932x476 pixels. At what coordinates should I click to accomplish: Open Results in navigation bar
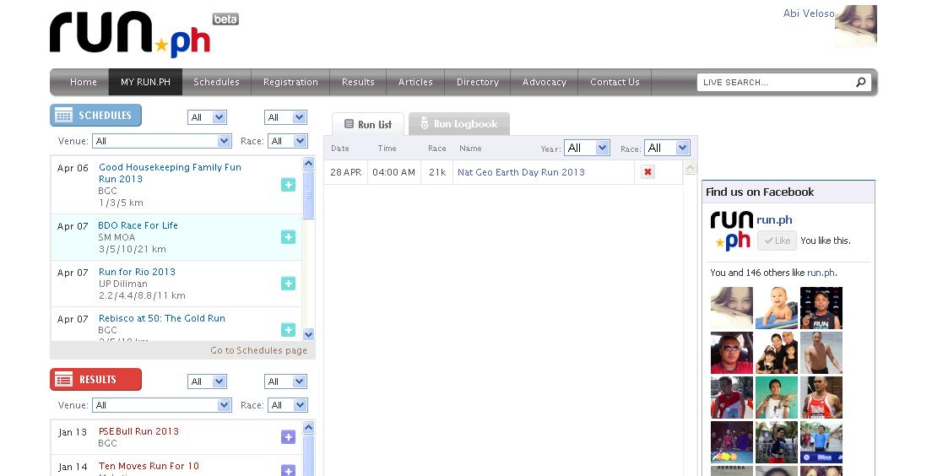pos(358,82)
